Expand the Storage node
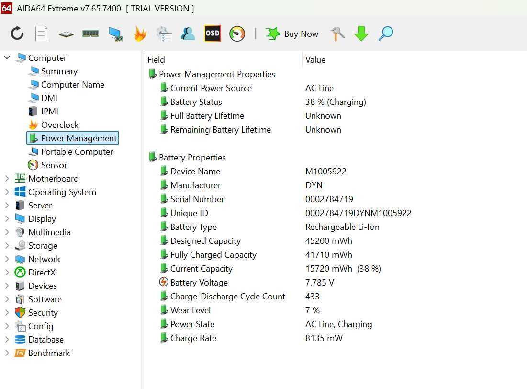Screen dimensions: 527x389 coord(7,246)
